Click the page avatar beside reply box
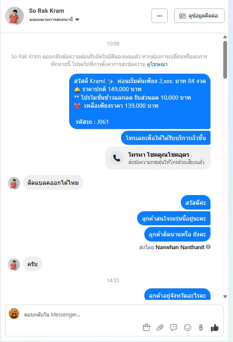 (x=14, y=313)
